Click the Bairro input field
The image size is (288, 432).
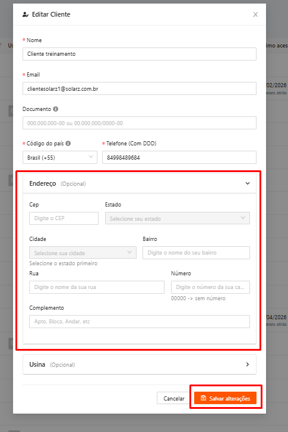(196, 253)
